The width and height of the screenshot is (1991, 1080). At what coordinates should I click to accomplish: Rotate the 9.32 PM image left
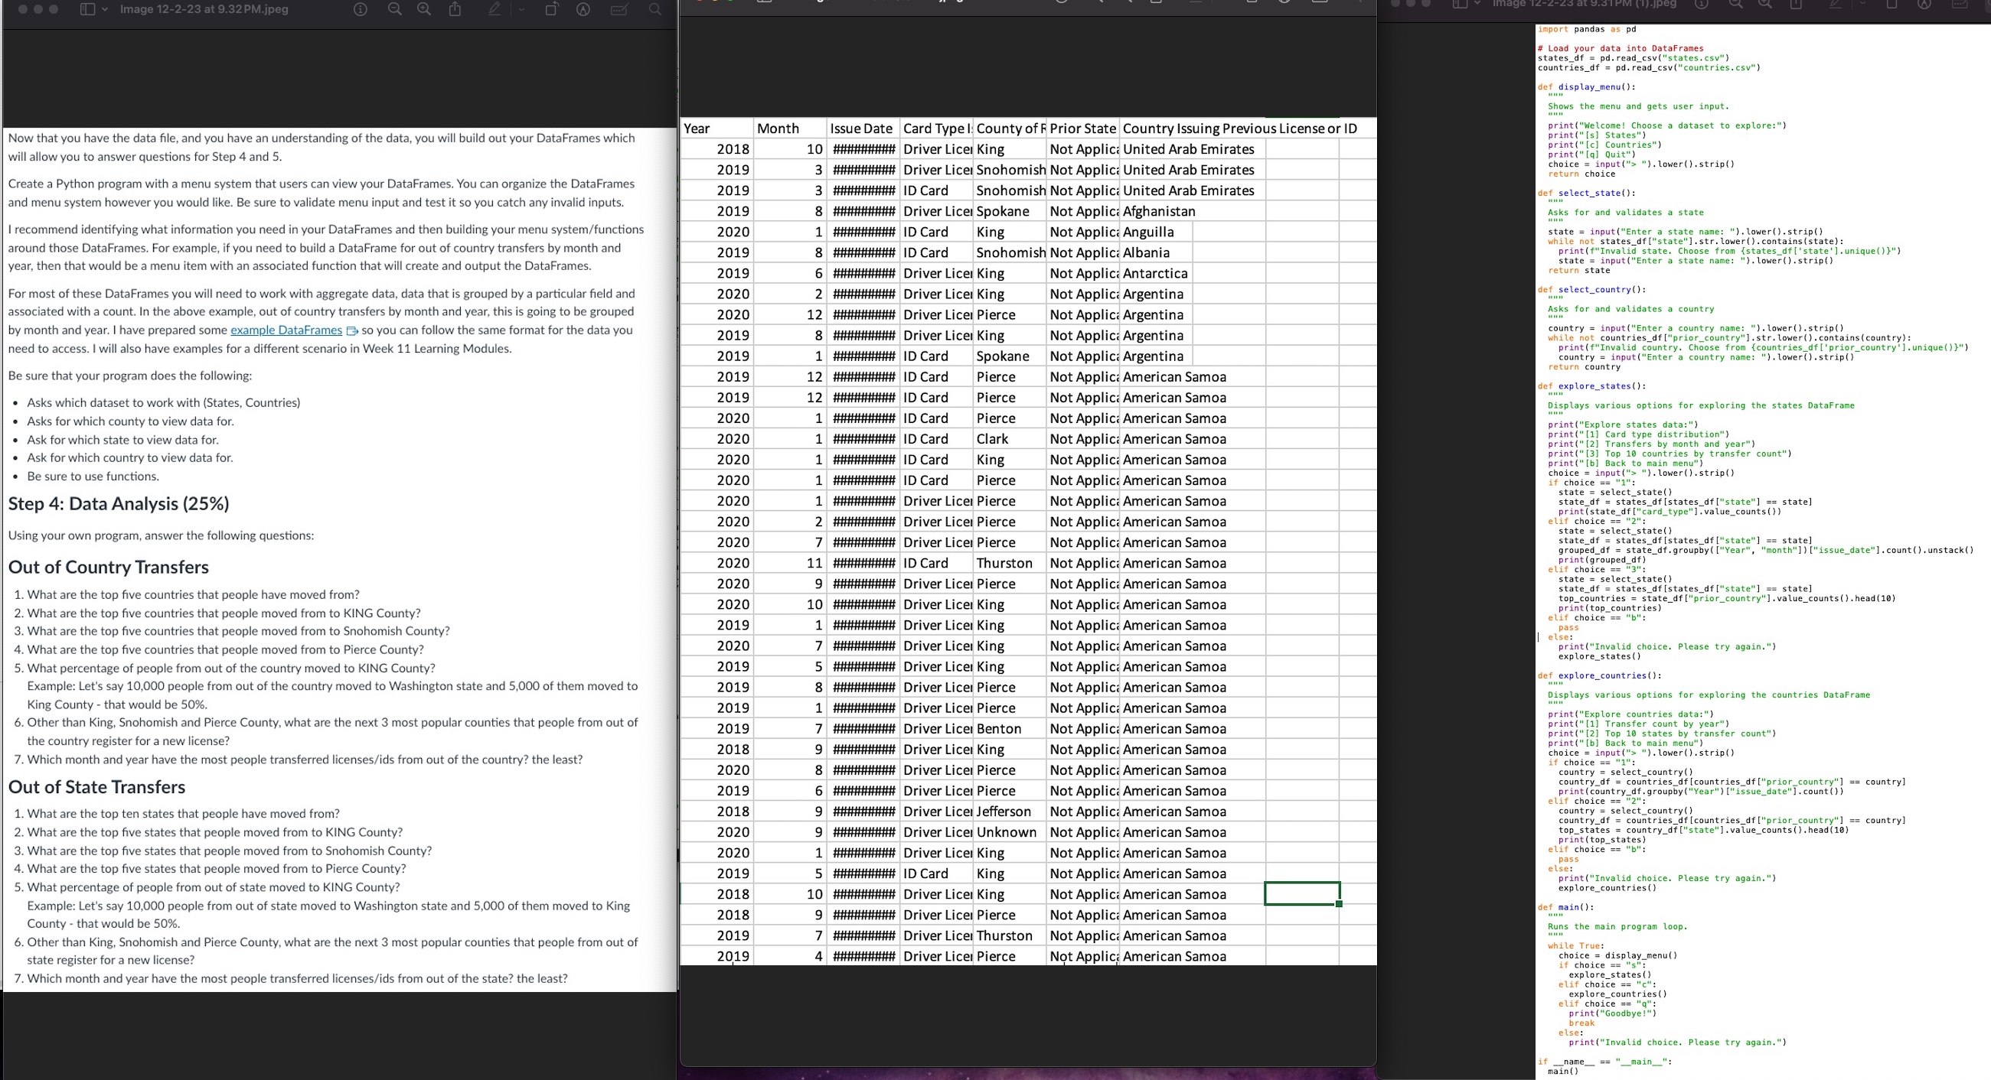pyautogui.click(x=551, y=9)
